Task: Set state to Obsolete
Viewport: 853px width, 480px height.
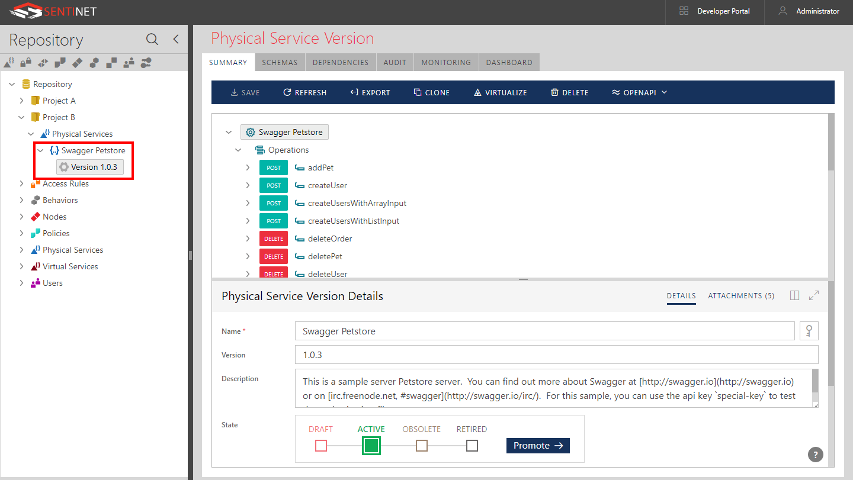Action: [x=422, y=446]
